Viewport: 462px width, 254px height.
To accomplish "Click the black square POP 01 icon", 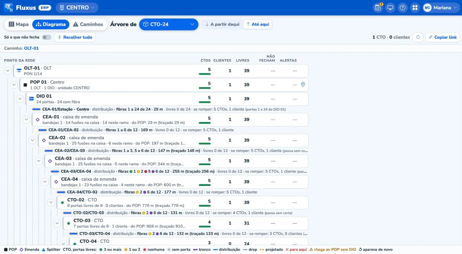I will coord(25,85).
